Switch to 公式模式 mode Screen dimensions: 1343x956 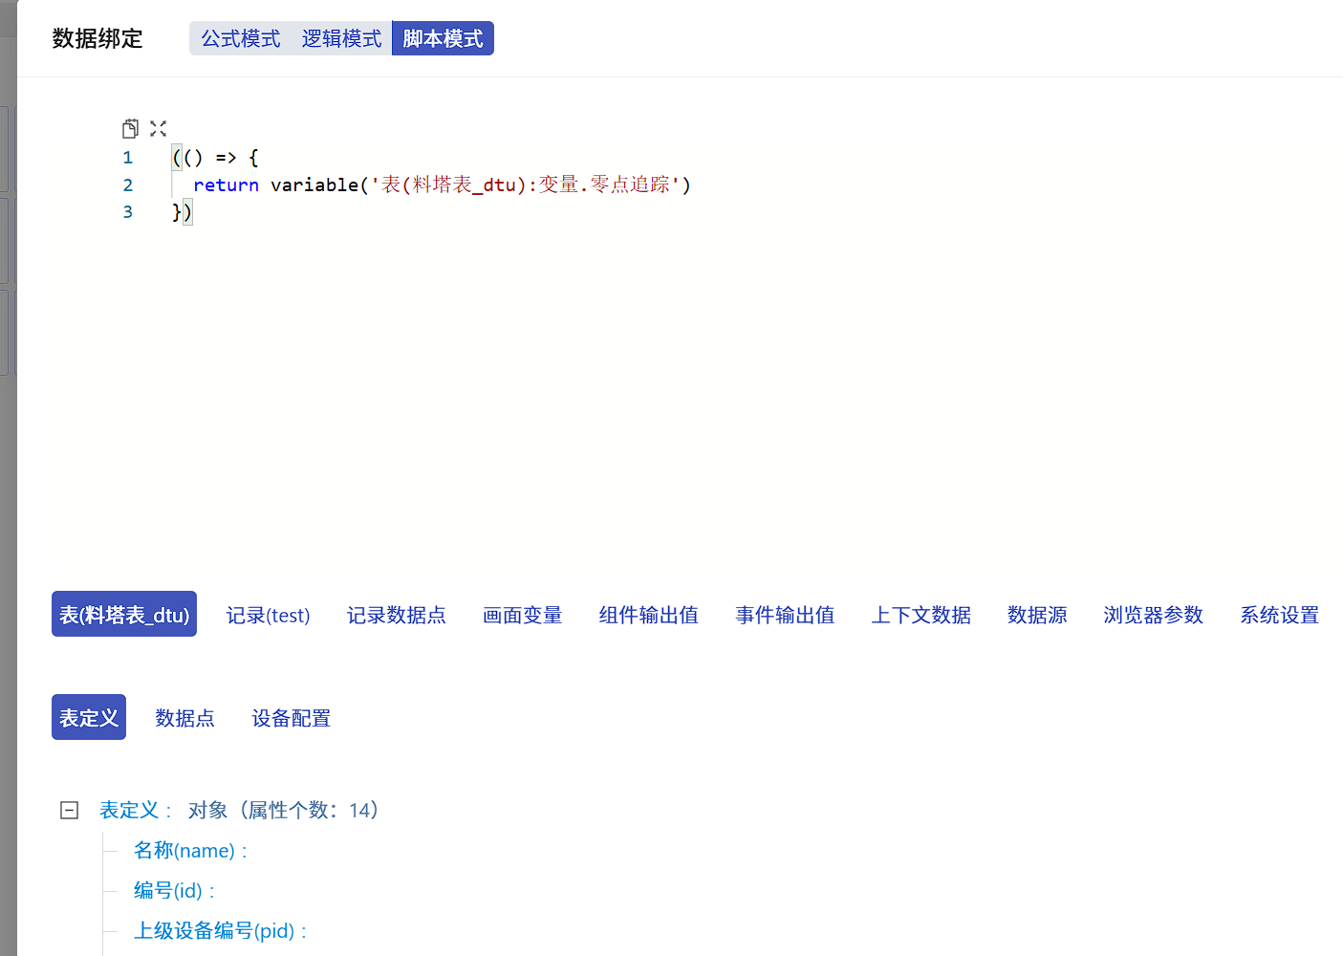tap(241, 38)
